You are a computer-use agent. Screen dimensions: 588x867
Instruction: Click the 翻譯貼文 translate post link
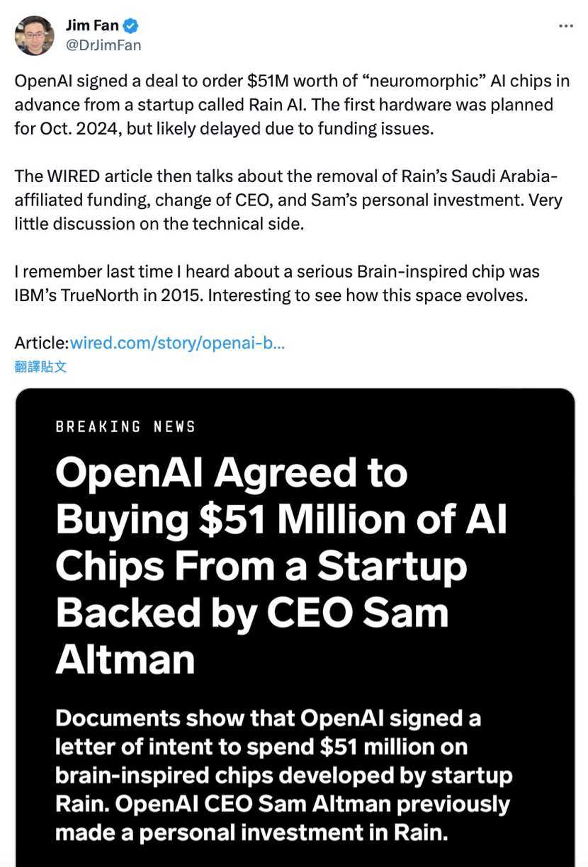[x=40, y=366]
